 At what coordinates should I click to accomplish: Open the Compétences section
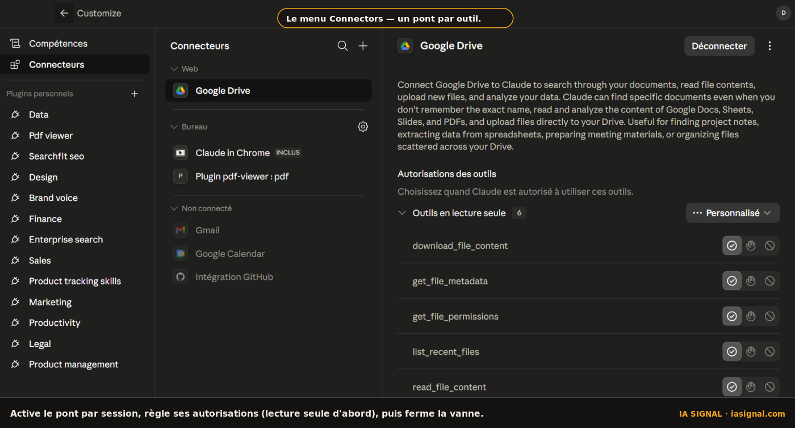(x=75, y=44)
